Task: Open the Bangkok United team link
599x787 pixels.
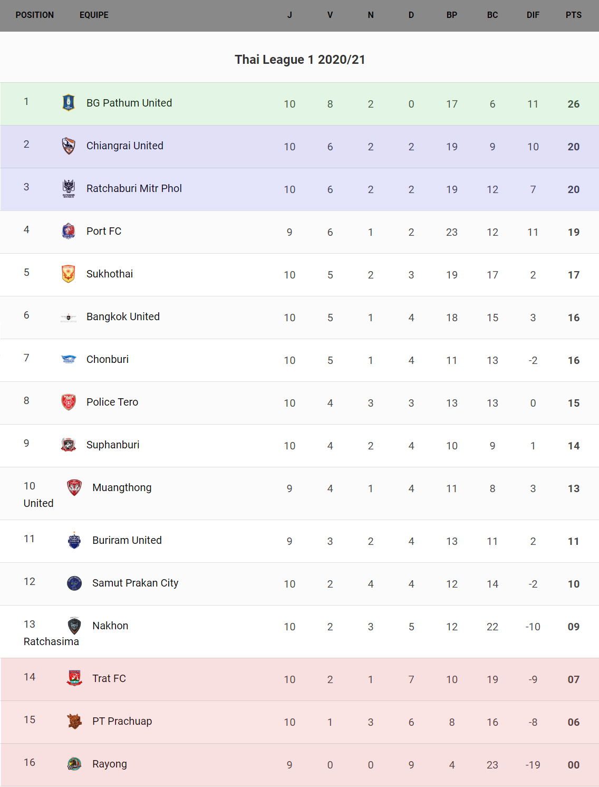Action: 123,316
